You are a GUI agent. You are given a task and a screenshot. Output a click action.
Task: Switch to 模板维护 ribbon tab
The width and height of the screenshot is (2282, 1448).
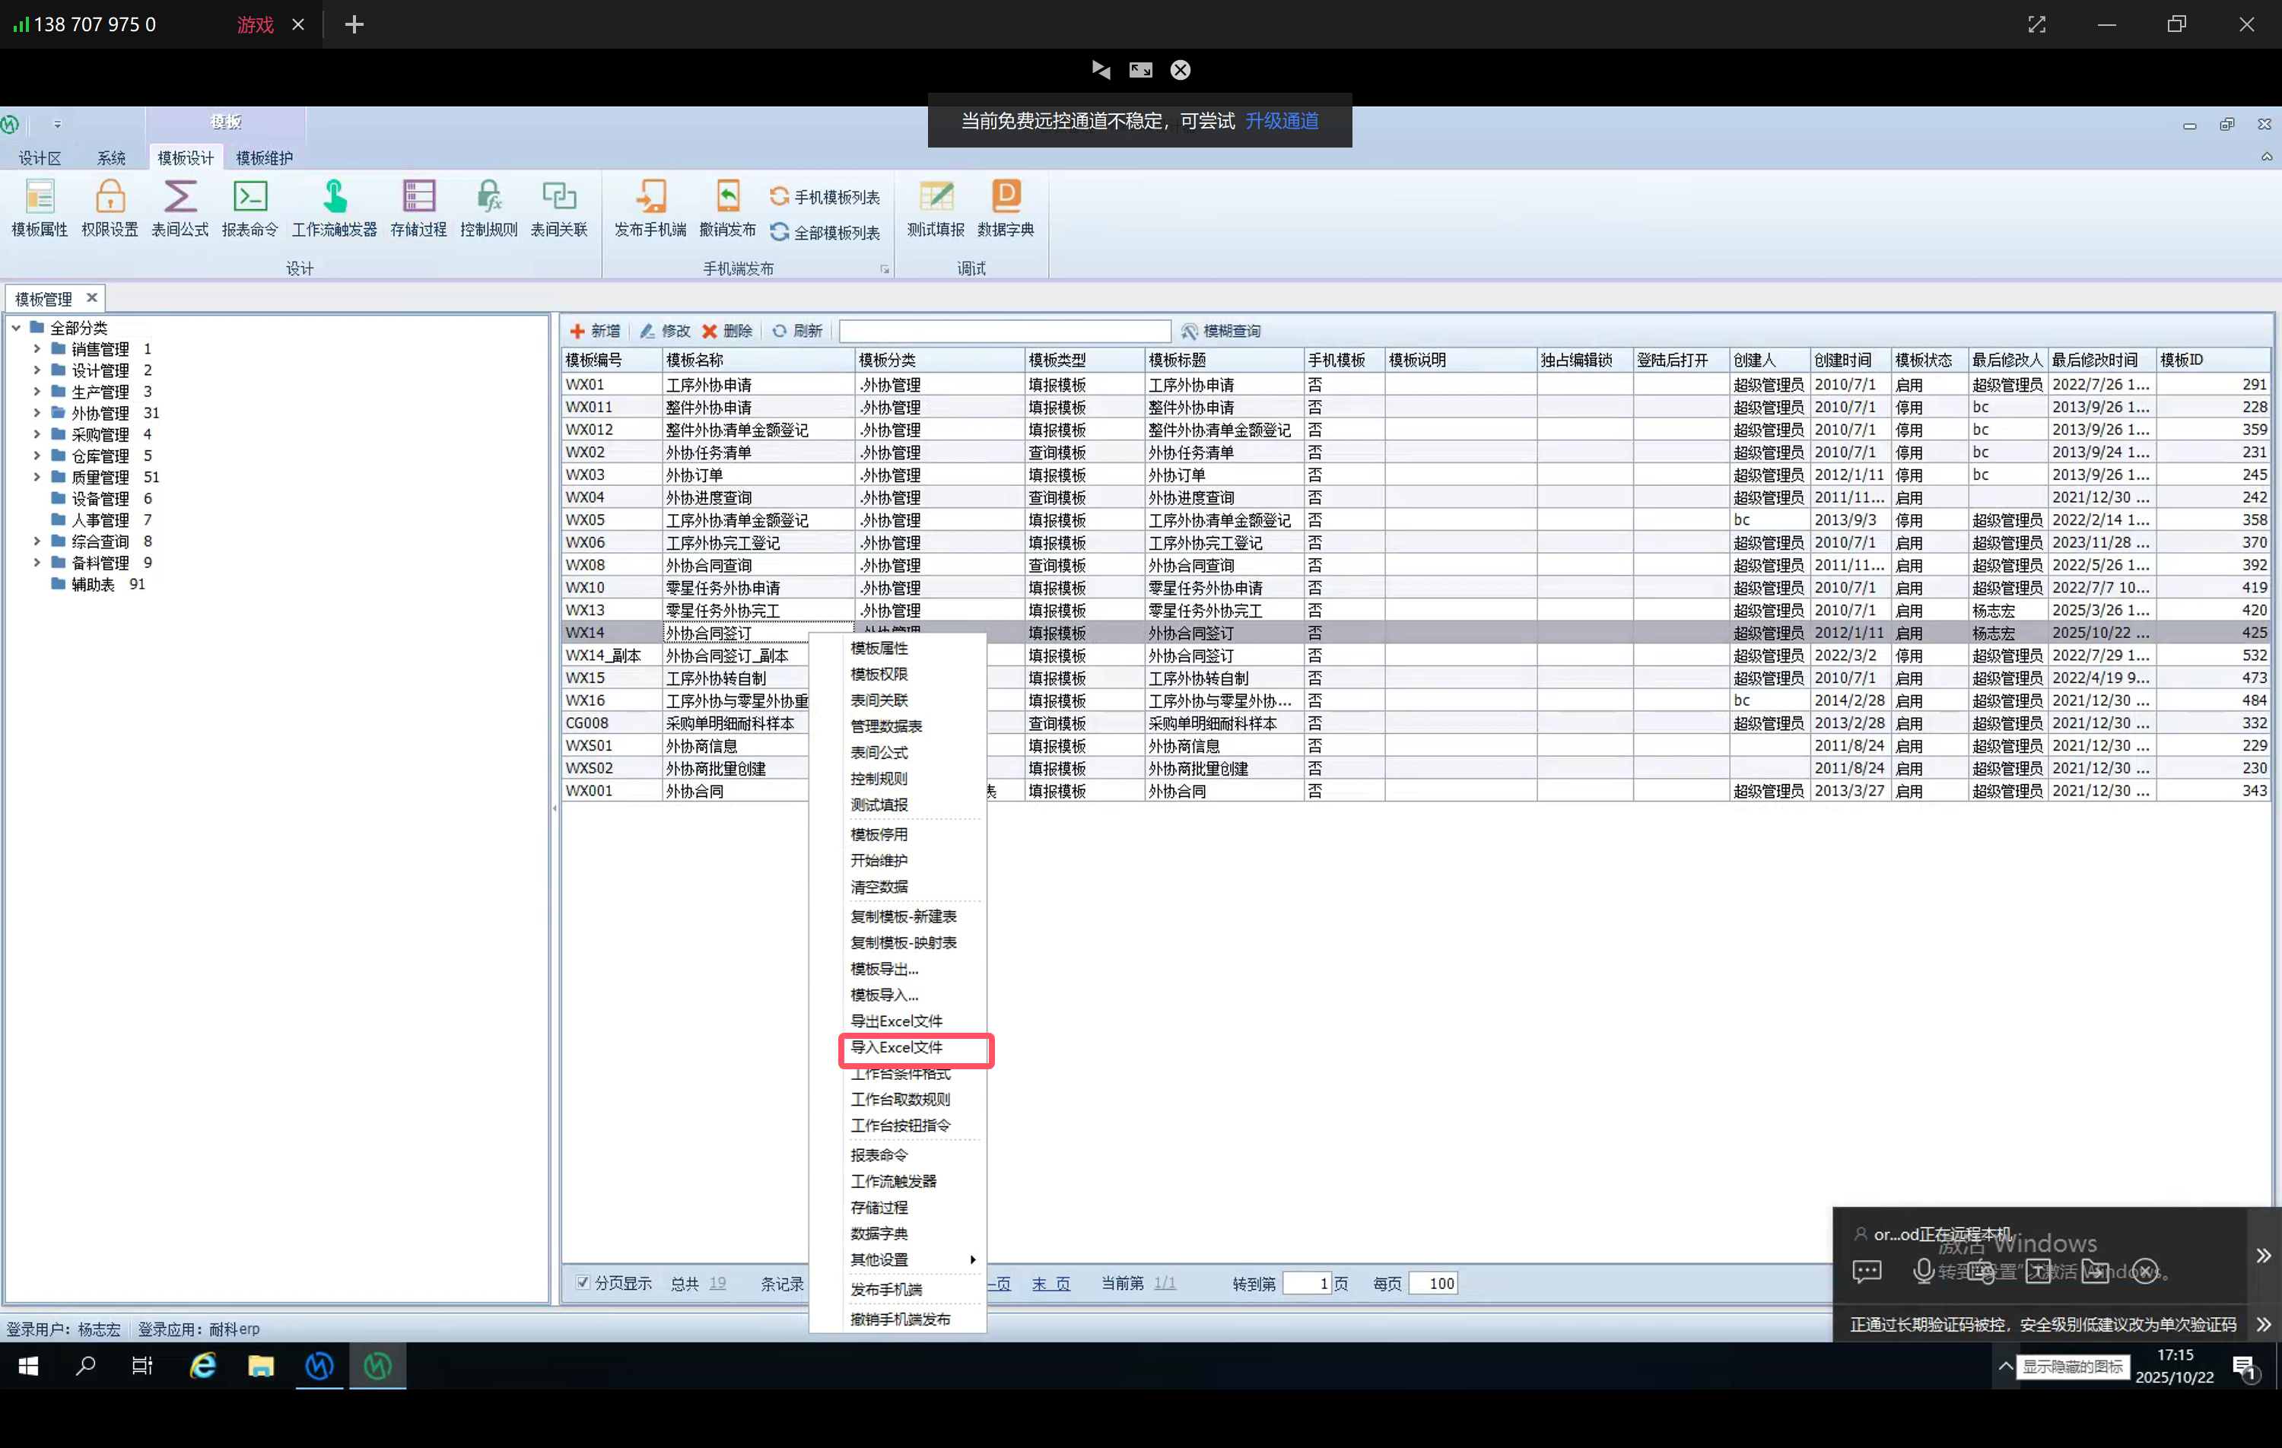(x=263, y=158)
